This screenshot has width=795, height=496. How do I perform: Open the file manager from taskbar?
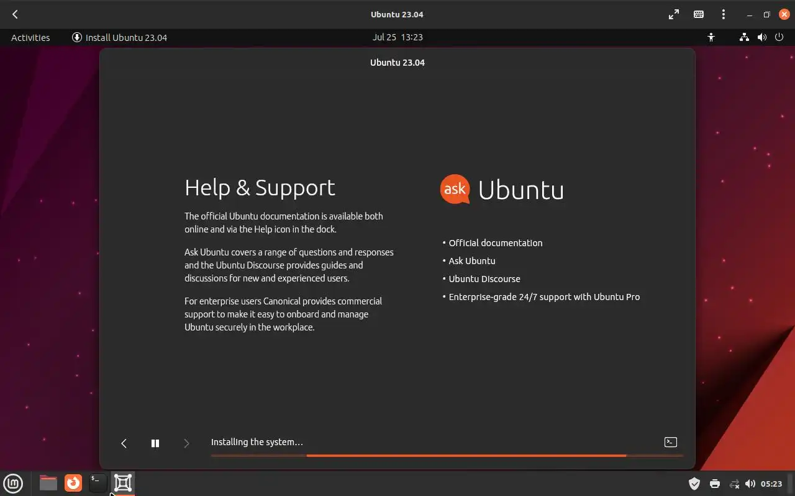[x=48, y=483]
